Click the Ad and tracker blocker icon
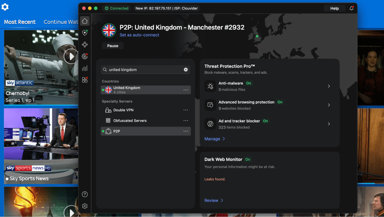The image size is (384, 217). pyautogui.click(x=210, y=124)
